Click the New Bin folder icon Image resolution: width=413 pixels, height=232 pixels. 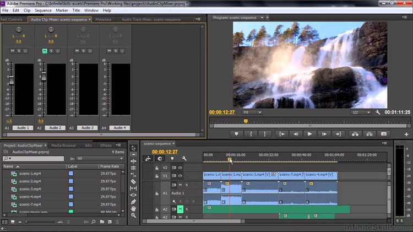click(x=102, y=222)
